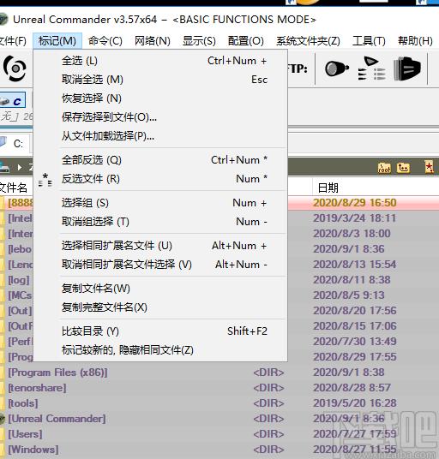Click date 2020/8/3 18:00 cell
This screenshot has height=459, width=439.
point(352,234)
